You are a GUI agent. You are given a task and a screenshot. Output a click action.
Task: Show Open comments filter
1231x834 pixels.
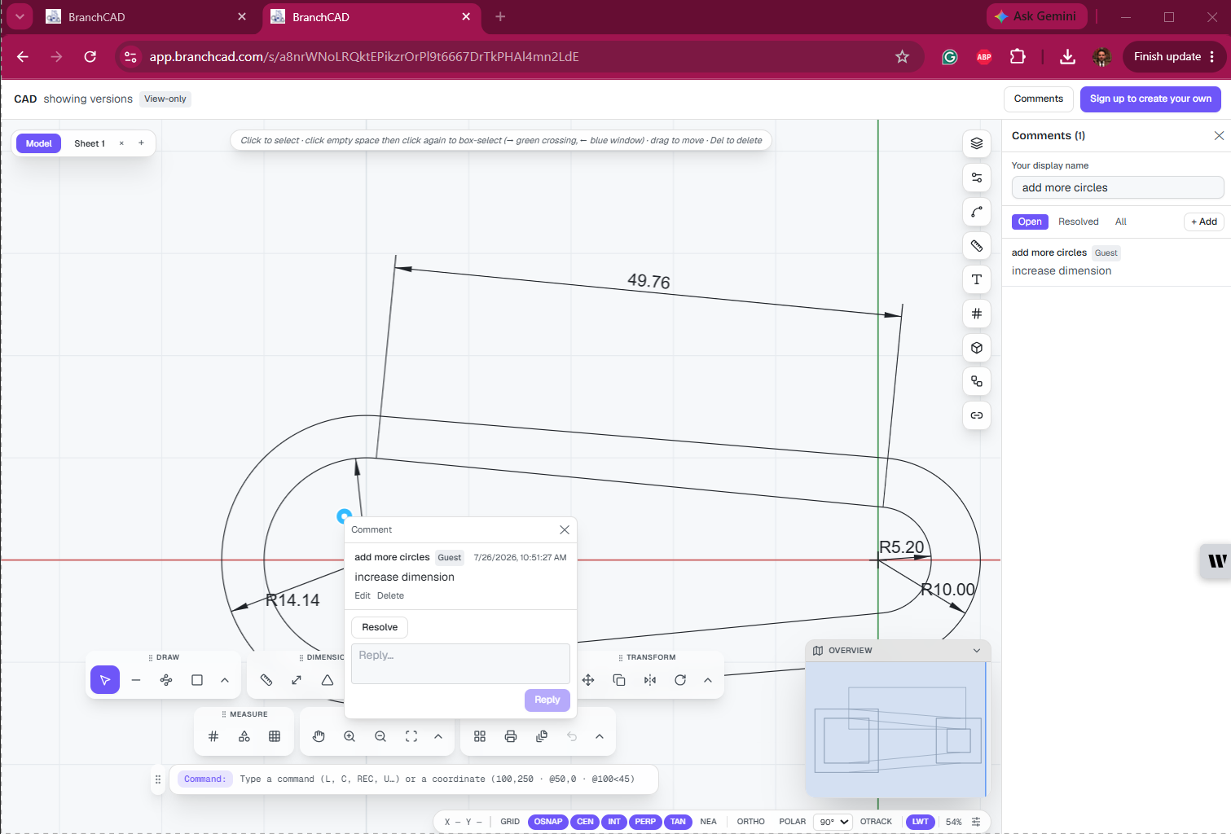coord(1030,222)
